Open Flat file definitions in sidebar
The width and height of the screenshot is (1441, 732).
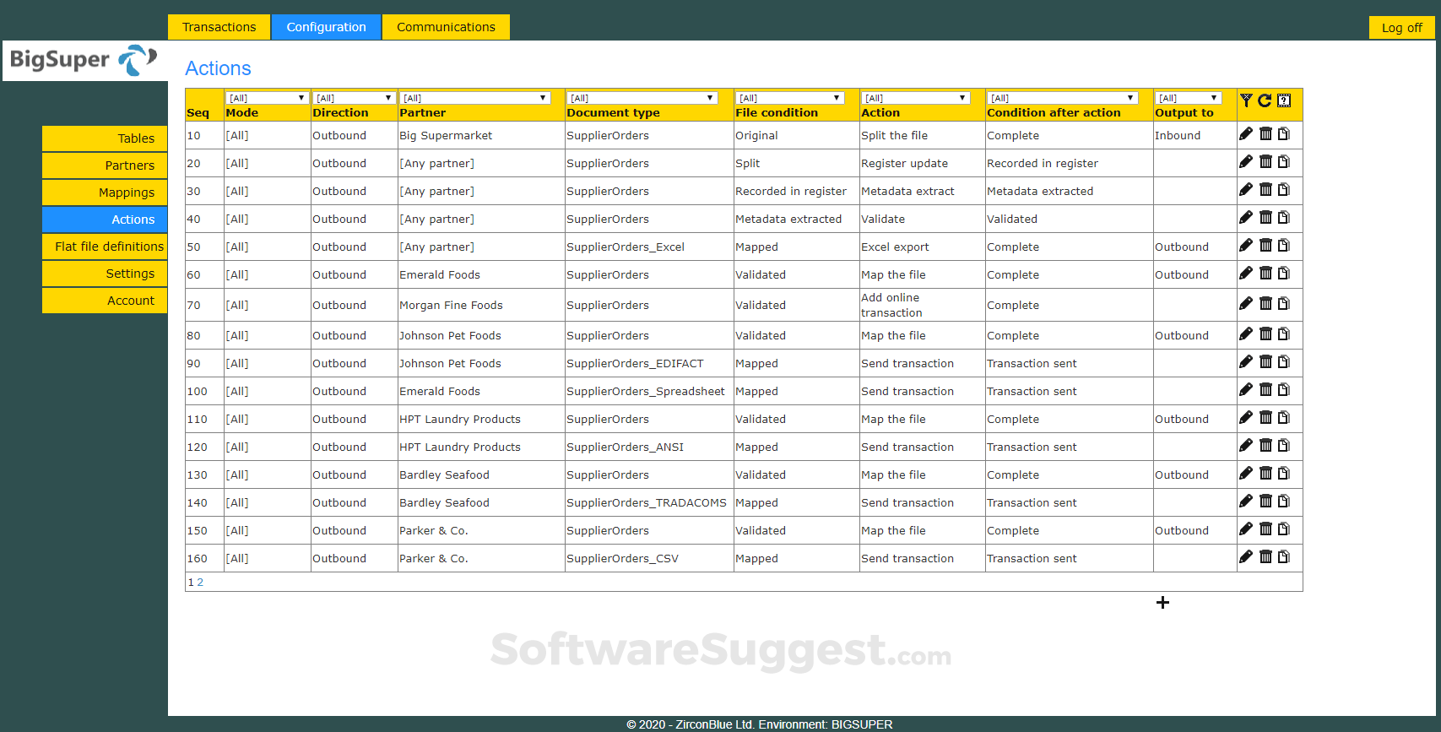(105, 247)
